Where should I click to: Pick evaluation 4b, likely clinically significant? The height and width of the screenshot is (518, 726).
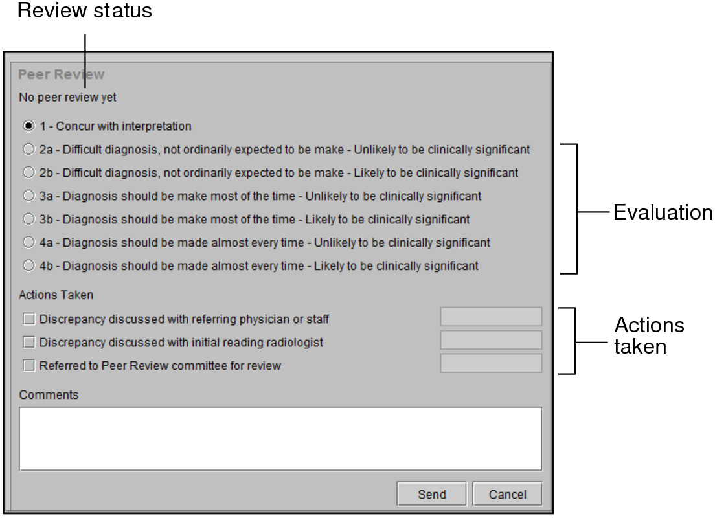[x=28, y=265]
